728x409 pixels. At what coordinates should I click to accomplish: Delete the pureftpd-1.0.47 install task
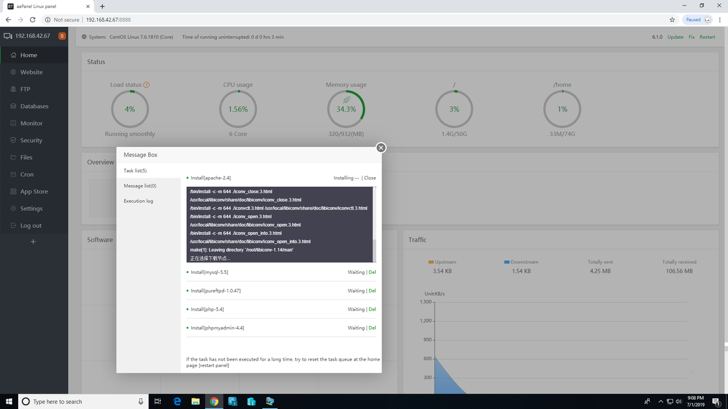372,291
